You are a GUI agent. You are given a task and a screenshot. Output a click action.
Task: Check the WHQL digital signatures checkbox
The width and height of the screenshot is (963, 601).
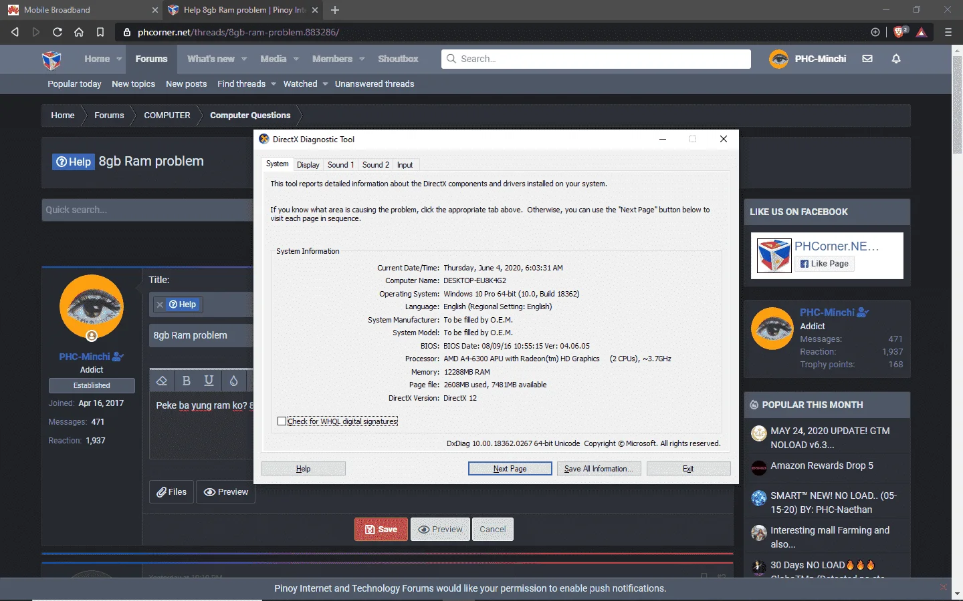tap(282, 421)
